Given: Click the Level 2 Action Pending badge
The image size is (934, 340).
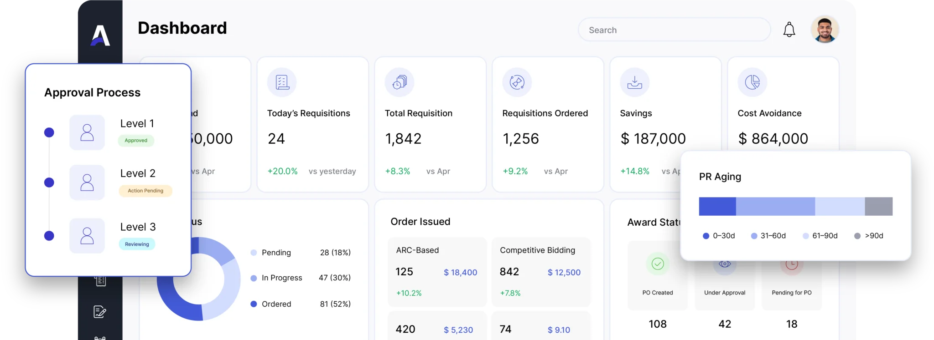Looking at the screenshot, I should pyautogui.click(x=145, y=191).
